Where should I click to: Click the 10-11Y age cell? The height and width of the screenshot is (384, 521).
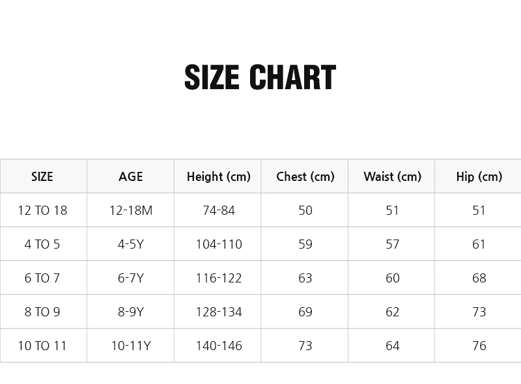click(131, 346)
